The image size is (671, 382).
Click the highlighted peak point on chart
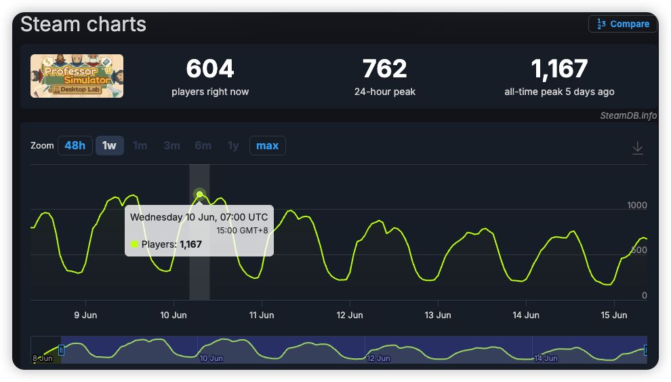(x=199, y=195)
